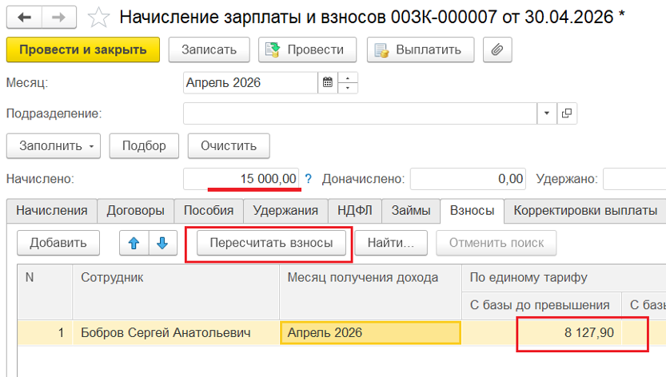Expand the Подразделение dropdown list

547,114
